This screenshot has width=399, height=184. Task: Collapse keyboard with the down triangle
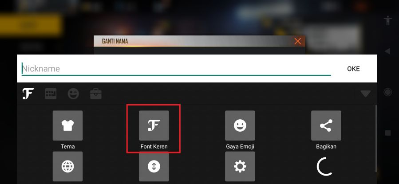365,94
